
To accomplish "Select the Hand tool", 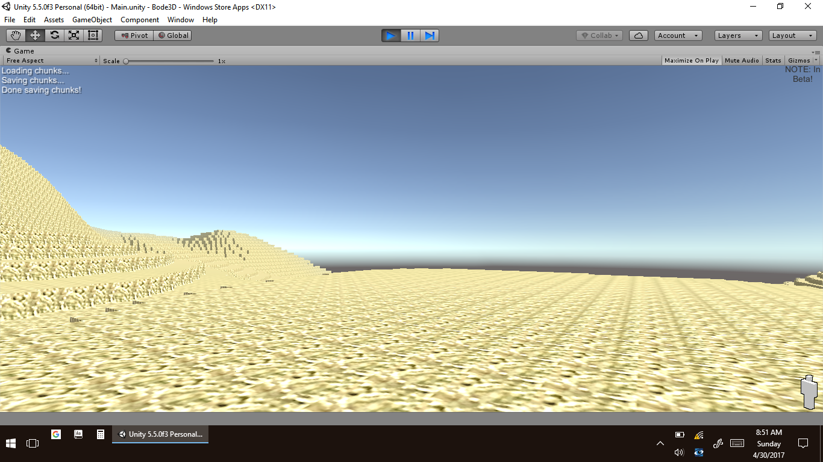I will [16, 35].
